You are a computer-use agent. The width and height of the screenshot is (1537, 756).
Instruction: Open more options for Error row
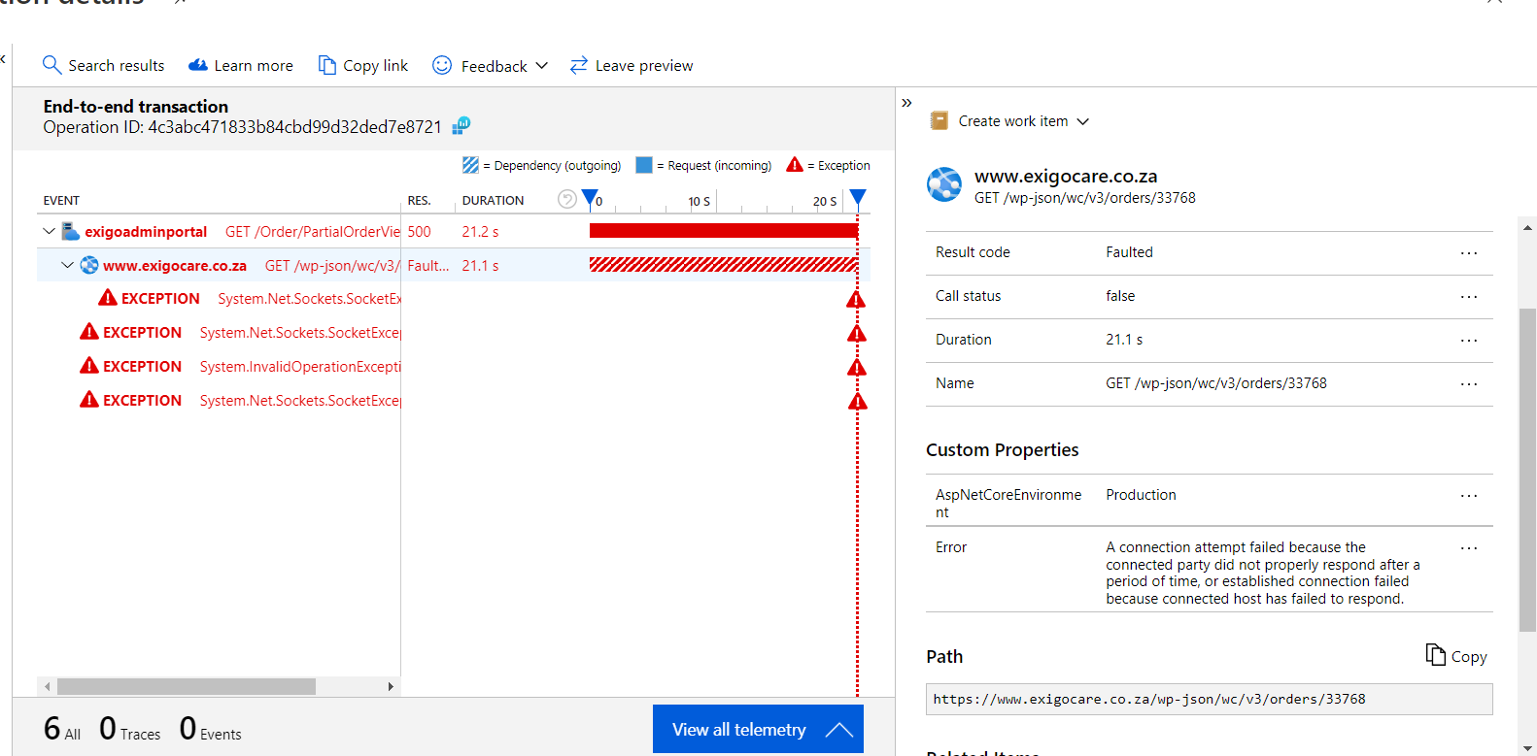1469,547
